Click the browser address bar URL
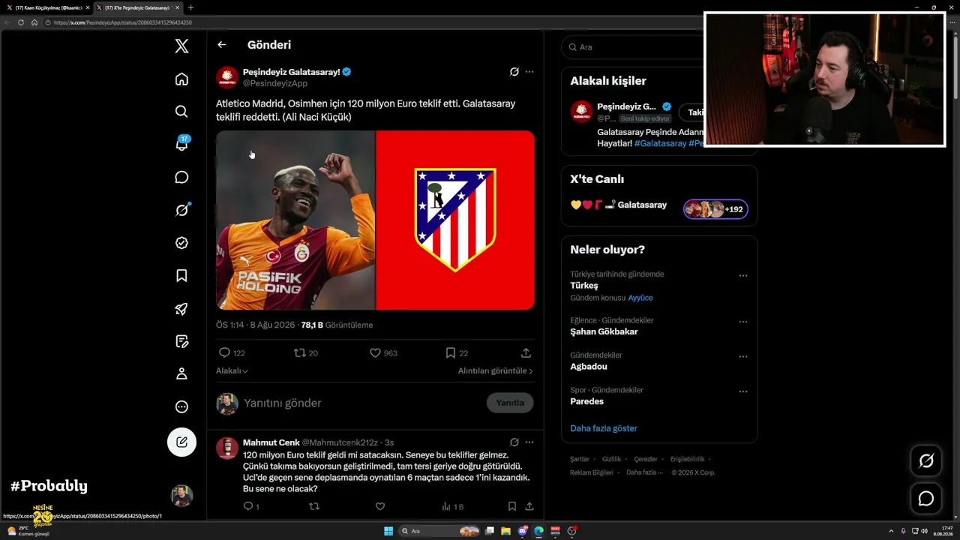 (123, 22)
